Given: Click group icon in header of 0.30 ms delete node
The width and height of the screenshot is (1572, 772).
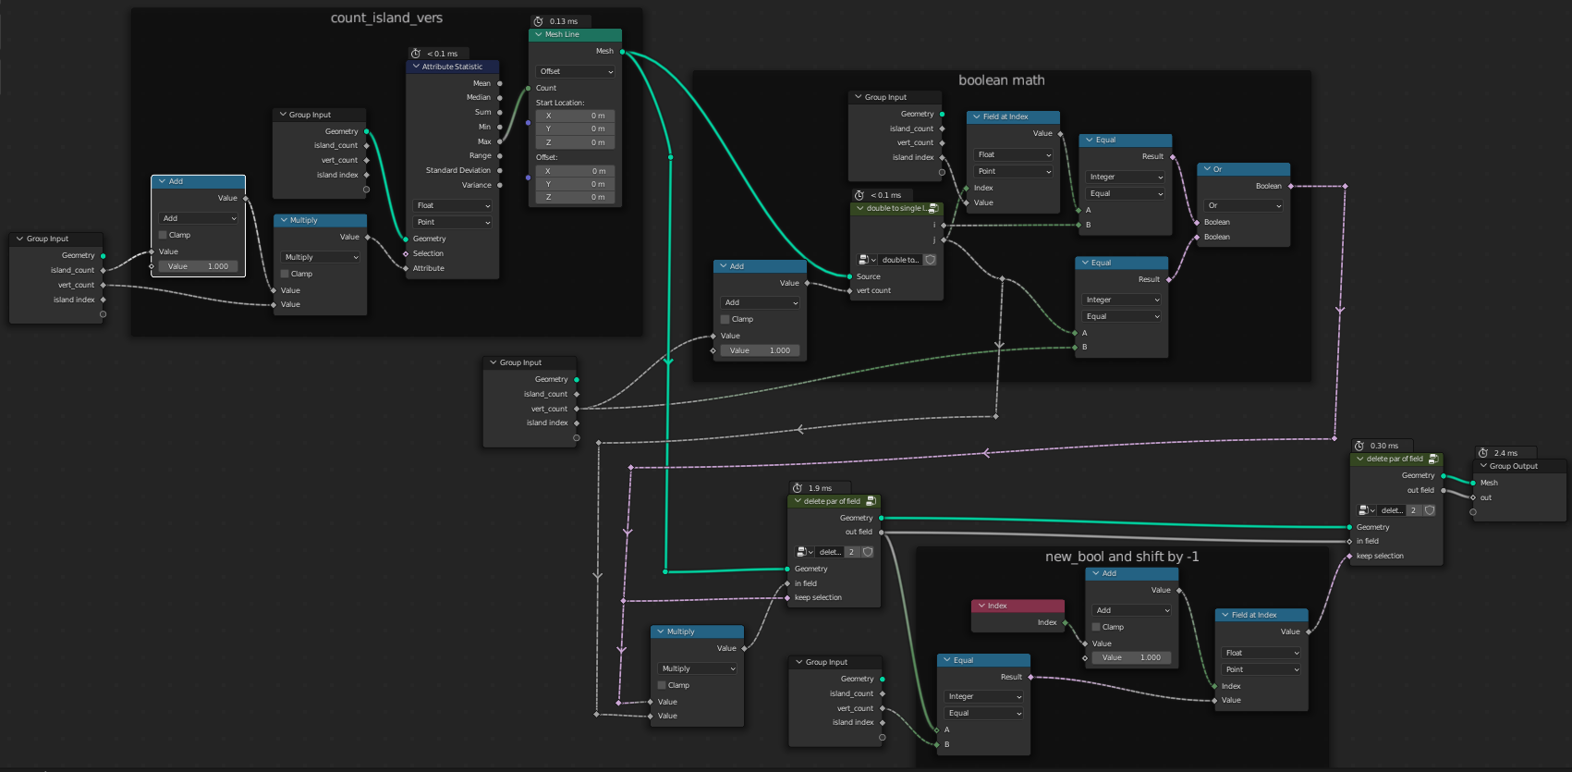Looking at the screenshot, I should pyautogui.click(x=1433, y=459).
